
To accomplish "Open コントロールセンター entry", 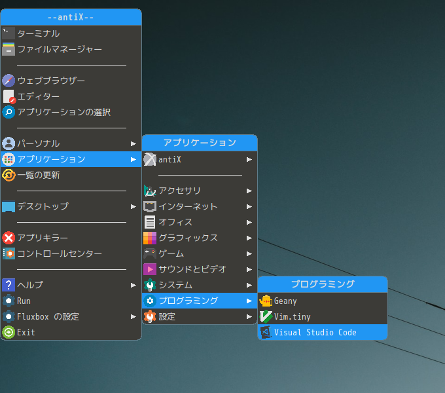I will click(71, 253).
